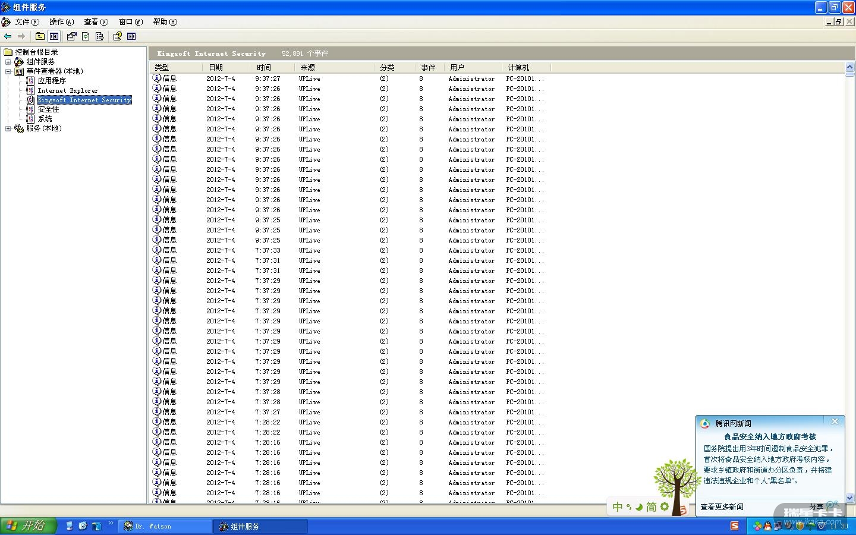Open the 查看(V) menu
Screen dimensions: 856x535
96,22
